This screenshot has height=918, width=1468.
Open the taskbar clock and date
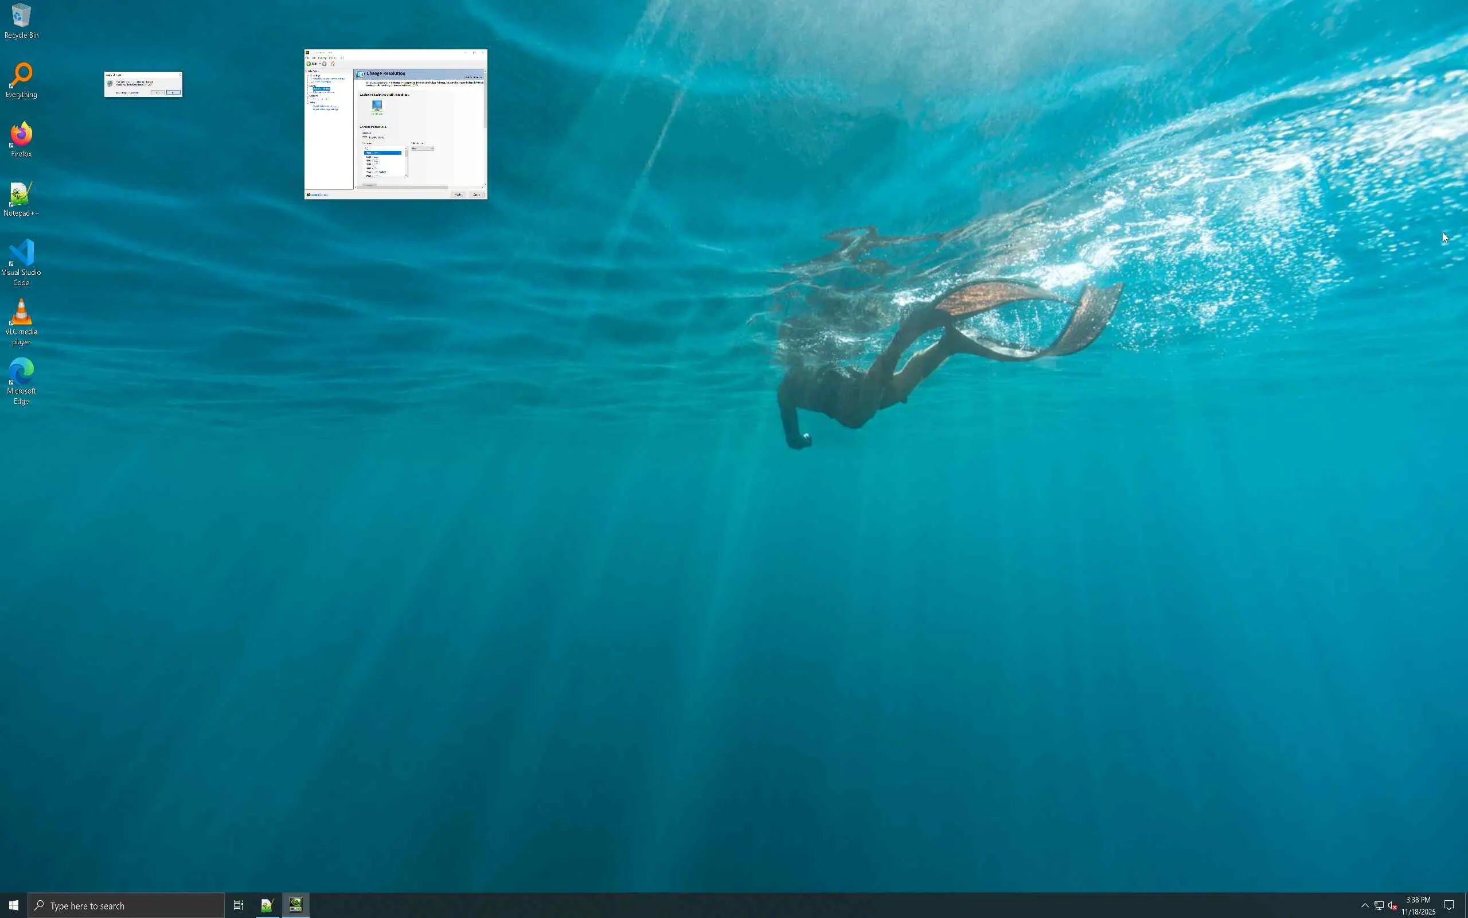tap(1418, 905)
